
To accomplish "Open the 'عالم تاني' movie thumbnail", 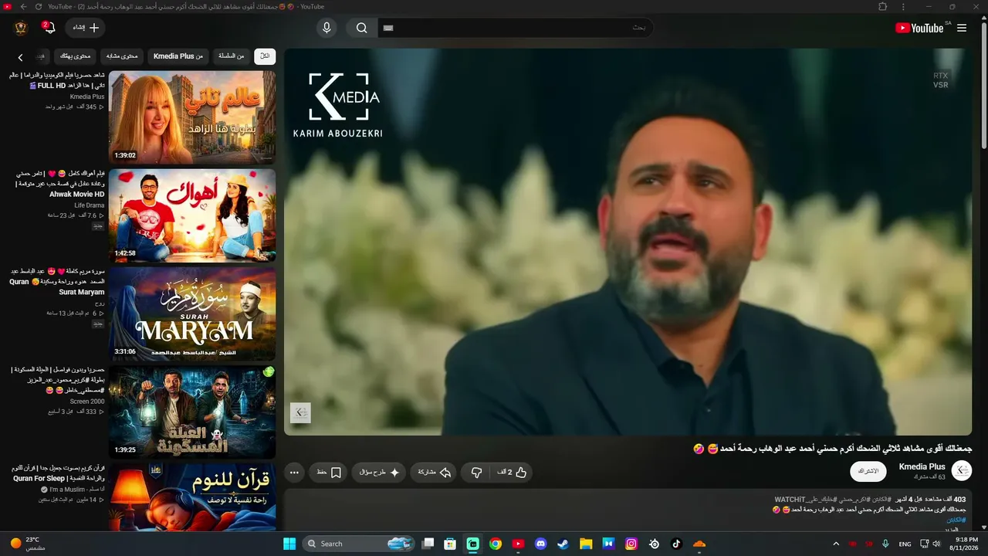I will coord(192,117).
